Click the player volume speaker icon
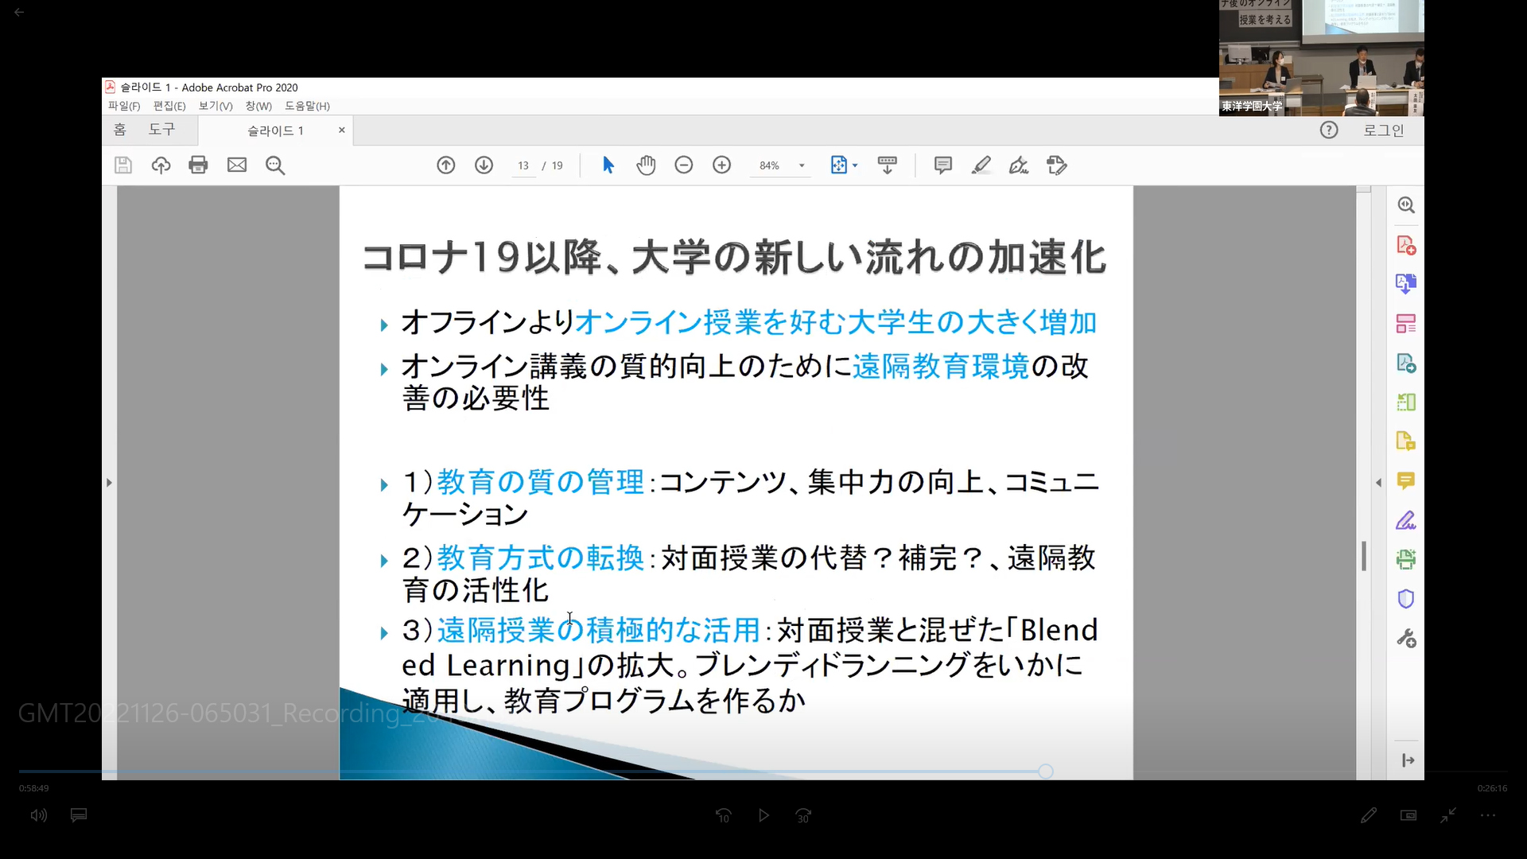1527x859 pixels. (39, 815)
